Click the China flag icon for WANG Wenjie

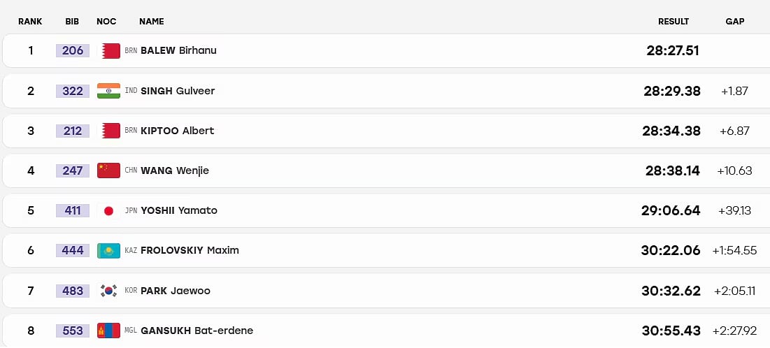point(108,171)
